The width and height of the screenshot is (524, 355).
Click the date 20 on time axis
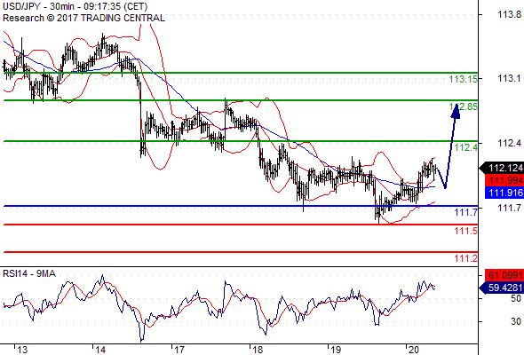click(x=414, y=350)
